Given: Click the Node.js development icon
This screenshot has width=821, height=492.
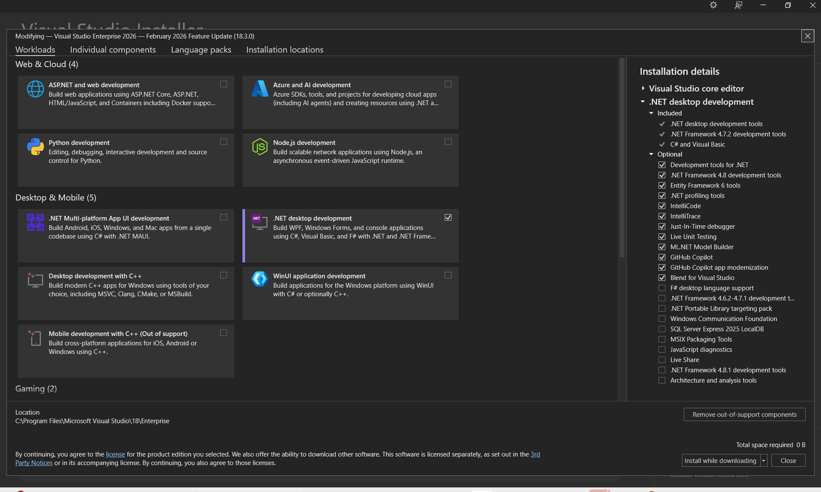Looking at the screenshot, I should 260,147.
